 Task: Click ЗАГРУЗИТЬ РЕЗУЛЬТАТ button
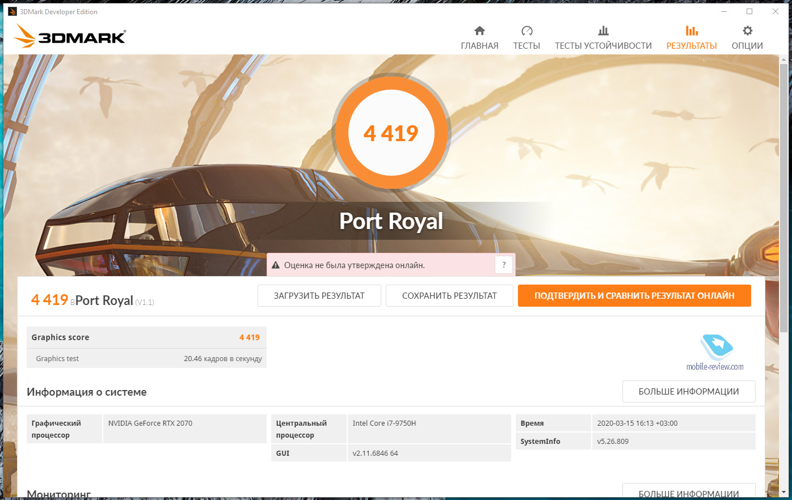[x=319, y=295]
